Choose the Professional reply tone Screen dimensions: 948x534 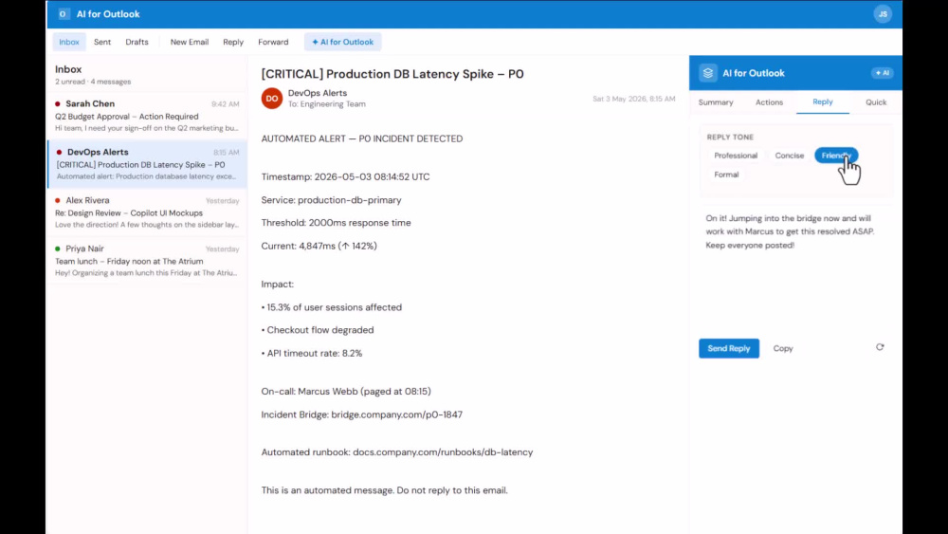pyautogui.click(x=736, y=156)
